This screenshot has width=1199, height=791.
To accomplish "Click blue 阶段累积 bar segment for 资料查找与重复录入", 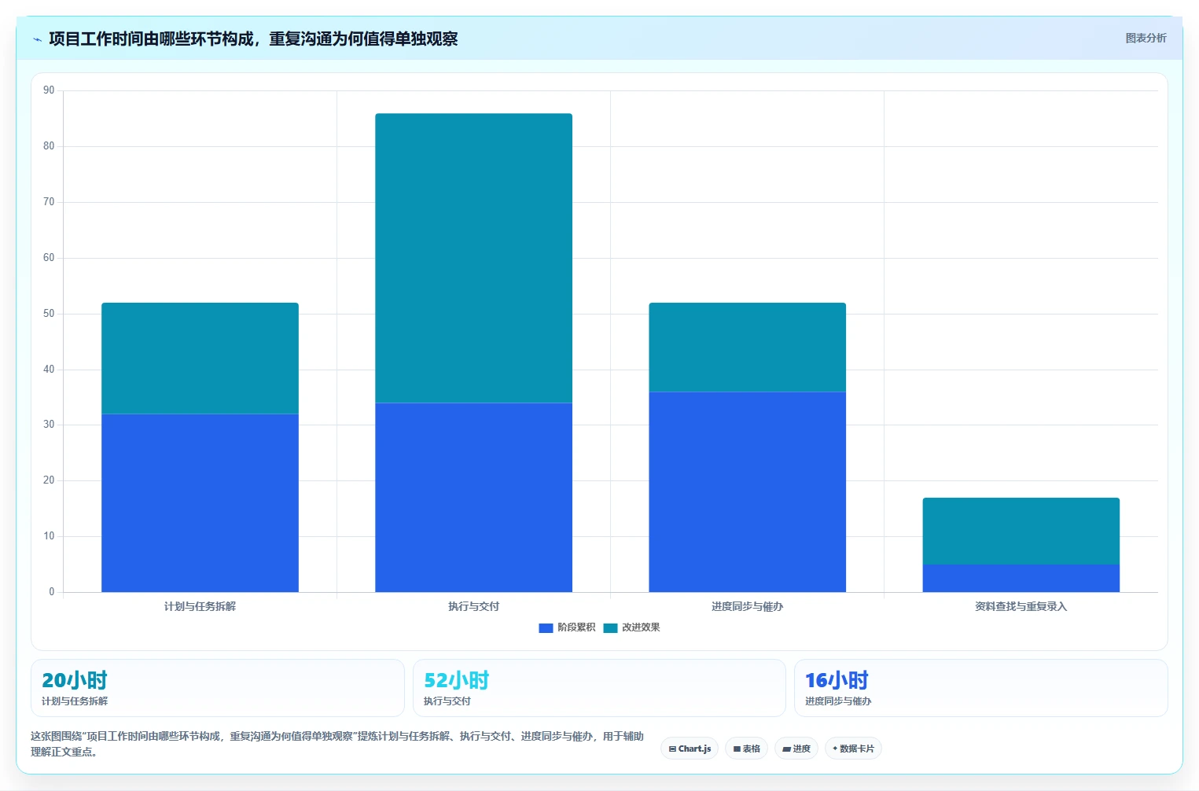I will pyautogui.click(x=1021, y=579).
